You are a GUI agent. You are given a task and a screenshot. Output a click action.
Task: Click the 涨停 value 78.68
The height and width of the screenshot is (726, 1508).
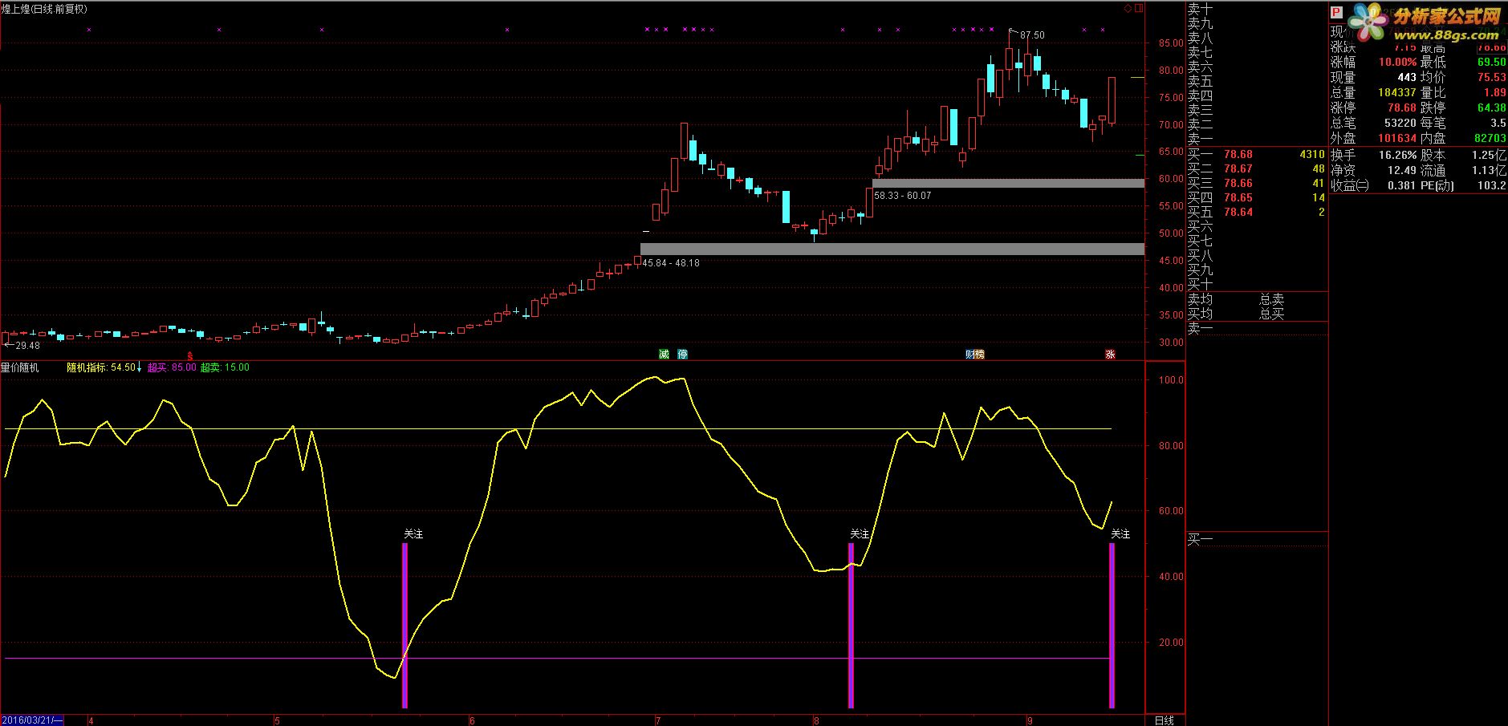[1402, 107]
